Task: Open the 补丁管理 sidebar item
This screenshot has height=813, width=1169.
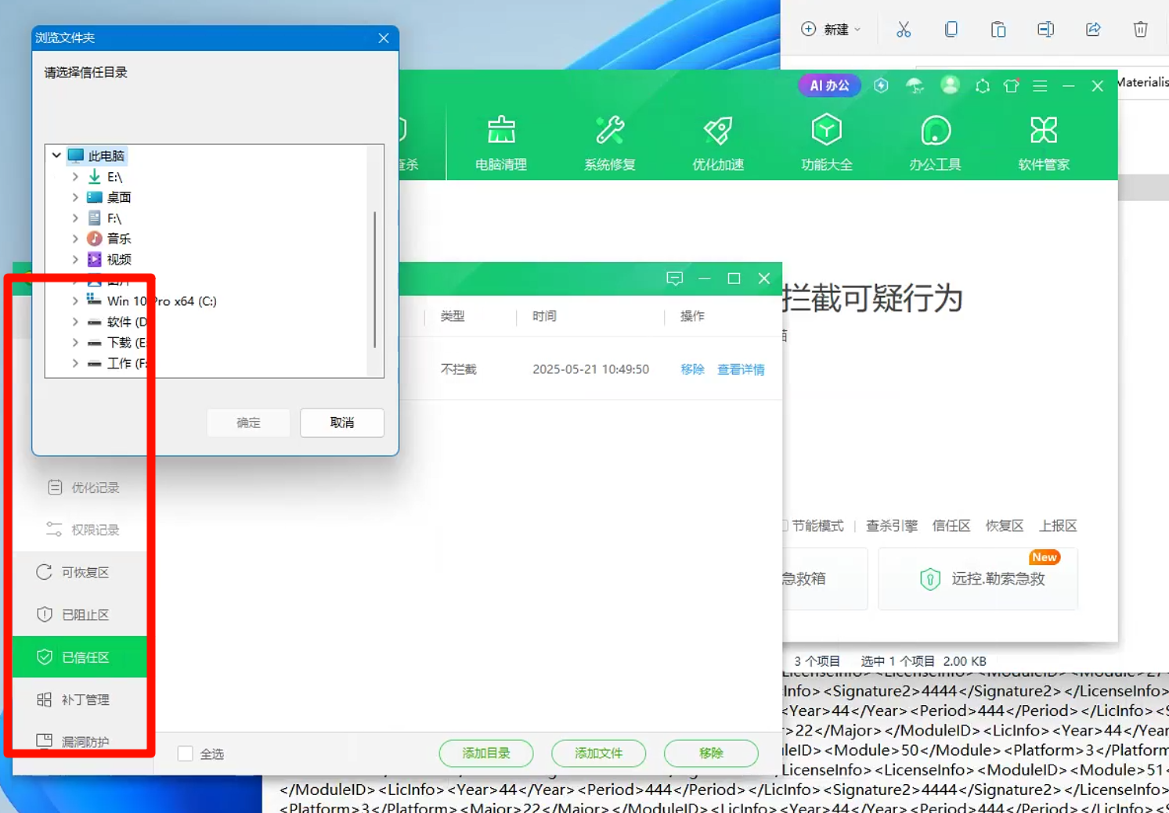Action: point(79,700)
